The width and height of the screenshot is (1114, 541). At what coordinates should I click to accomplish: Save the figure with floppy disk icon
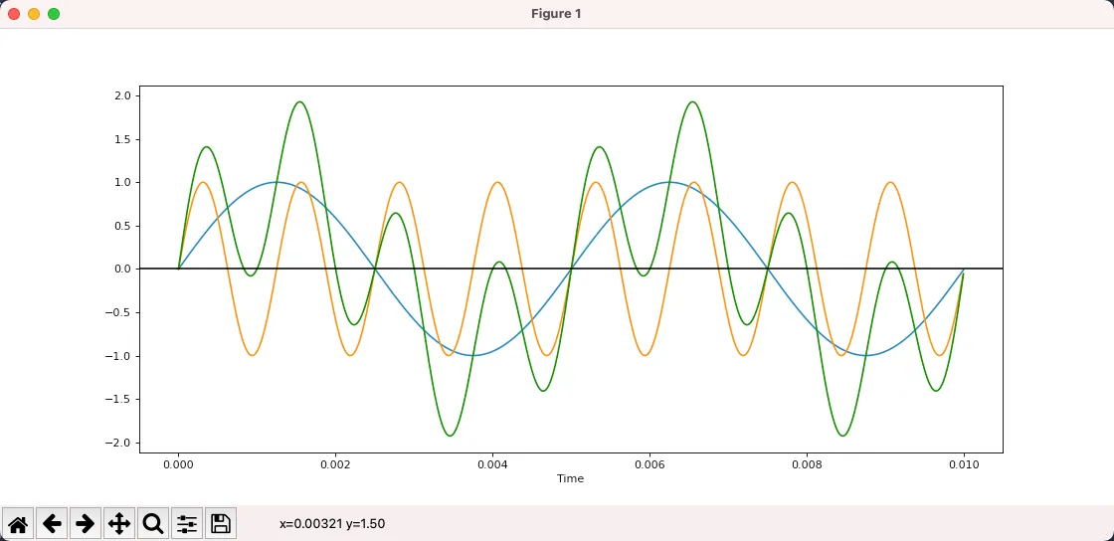pos(221,523)
